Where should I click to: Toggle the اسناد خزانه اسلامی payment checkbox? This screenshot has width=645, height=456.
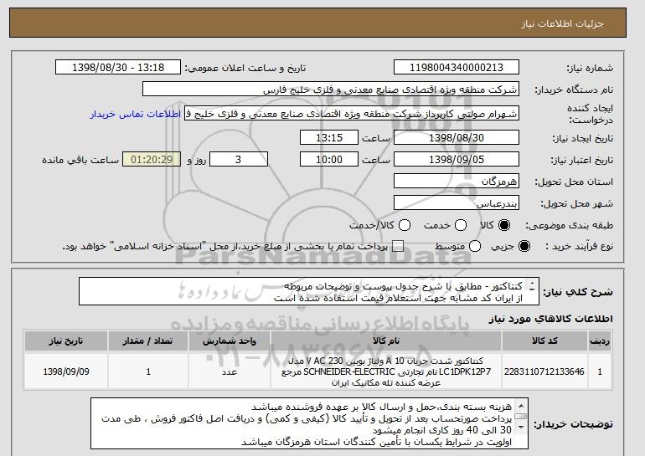click(x=398, y=246)
